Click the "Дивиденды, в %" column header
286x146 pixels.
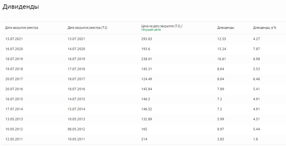click(264, 28)
